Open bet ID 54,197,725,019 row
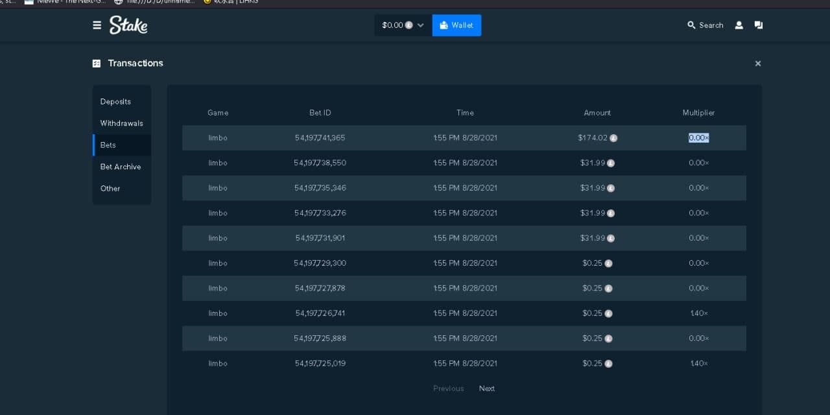830x415 pixels. [x=320, y=364]
